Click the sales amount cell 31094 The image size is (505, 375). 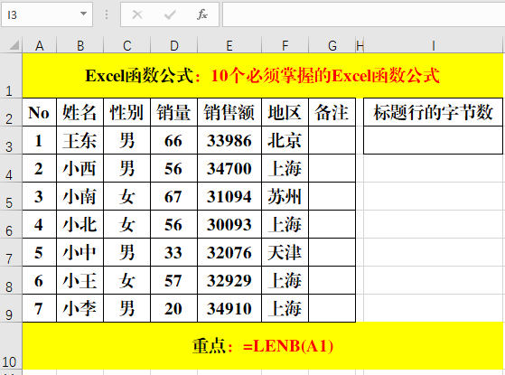[229, 196]
